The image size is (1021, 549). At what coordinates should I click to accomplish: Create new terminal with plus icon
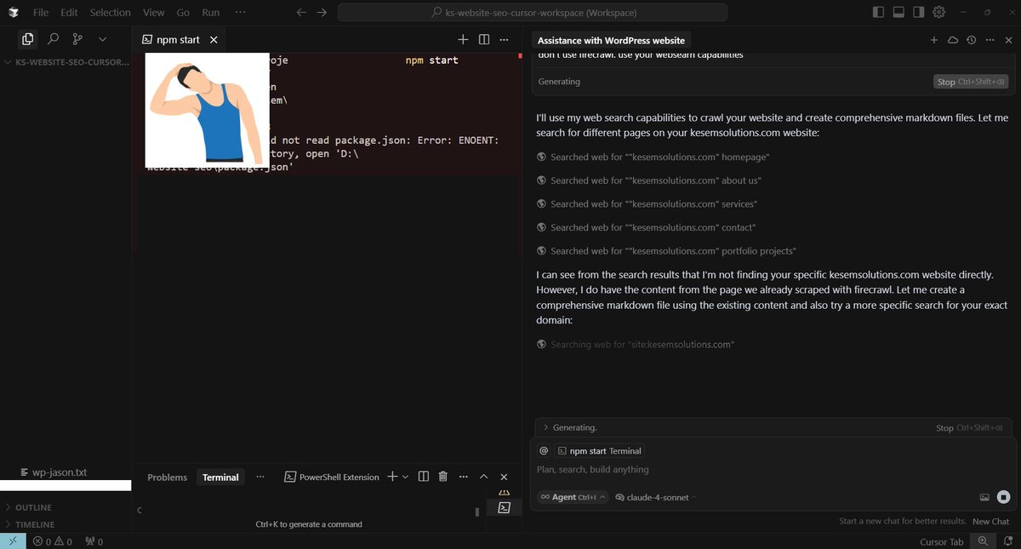[x=392, y=477]
